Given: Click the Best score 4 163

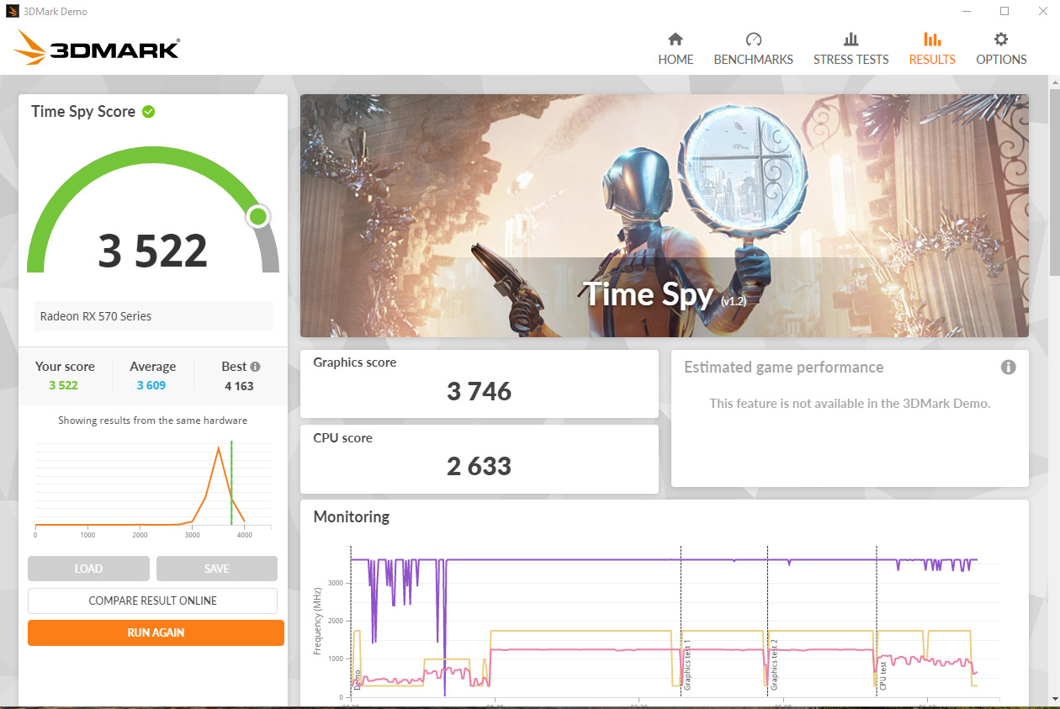Looking at the screenshot, I should (239, 386).
